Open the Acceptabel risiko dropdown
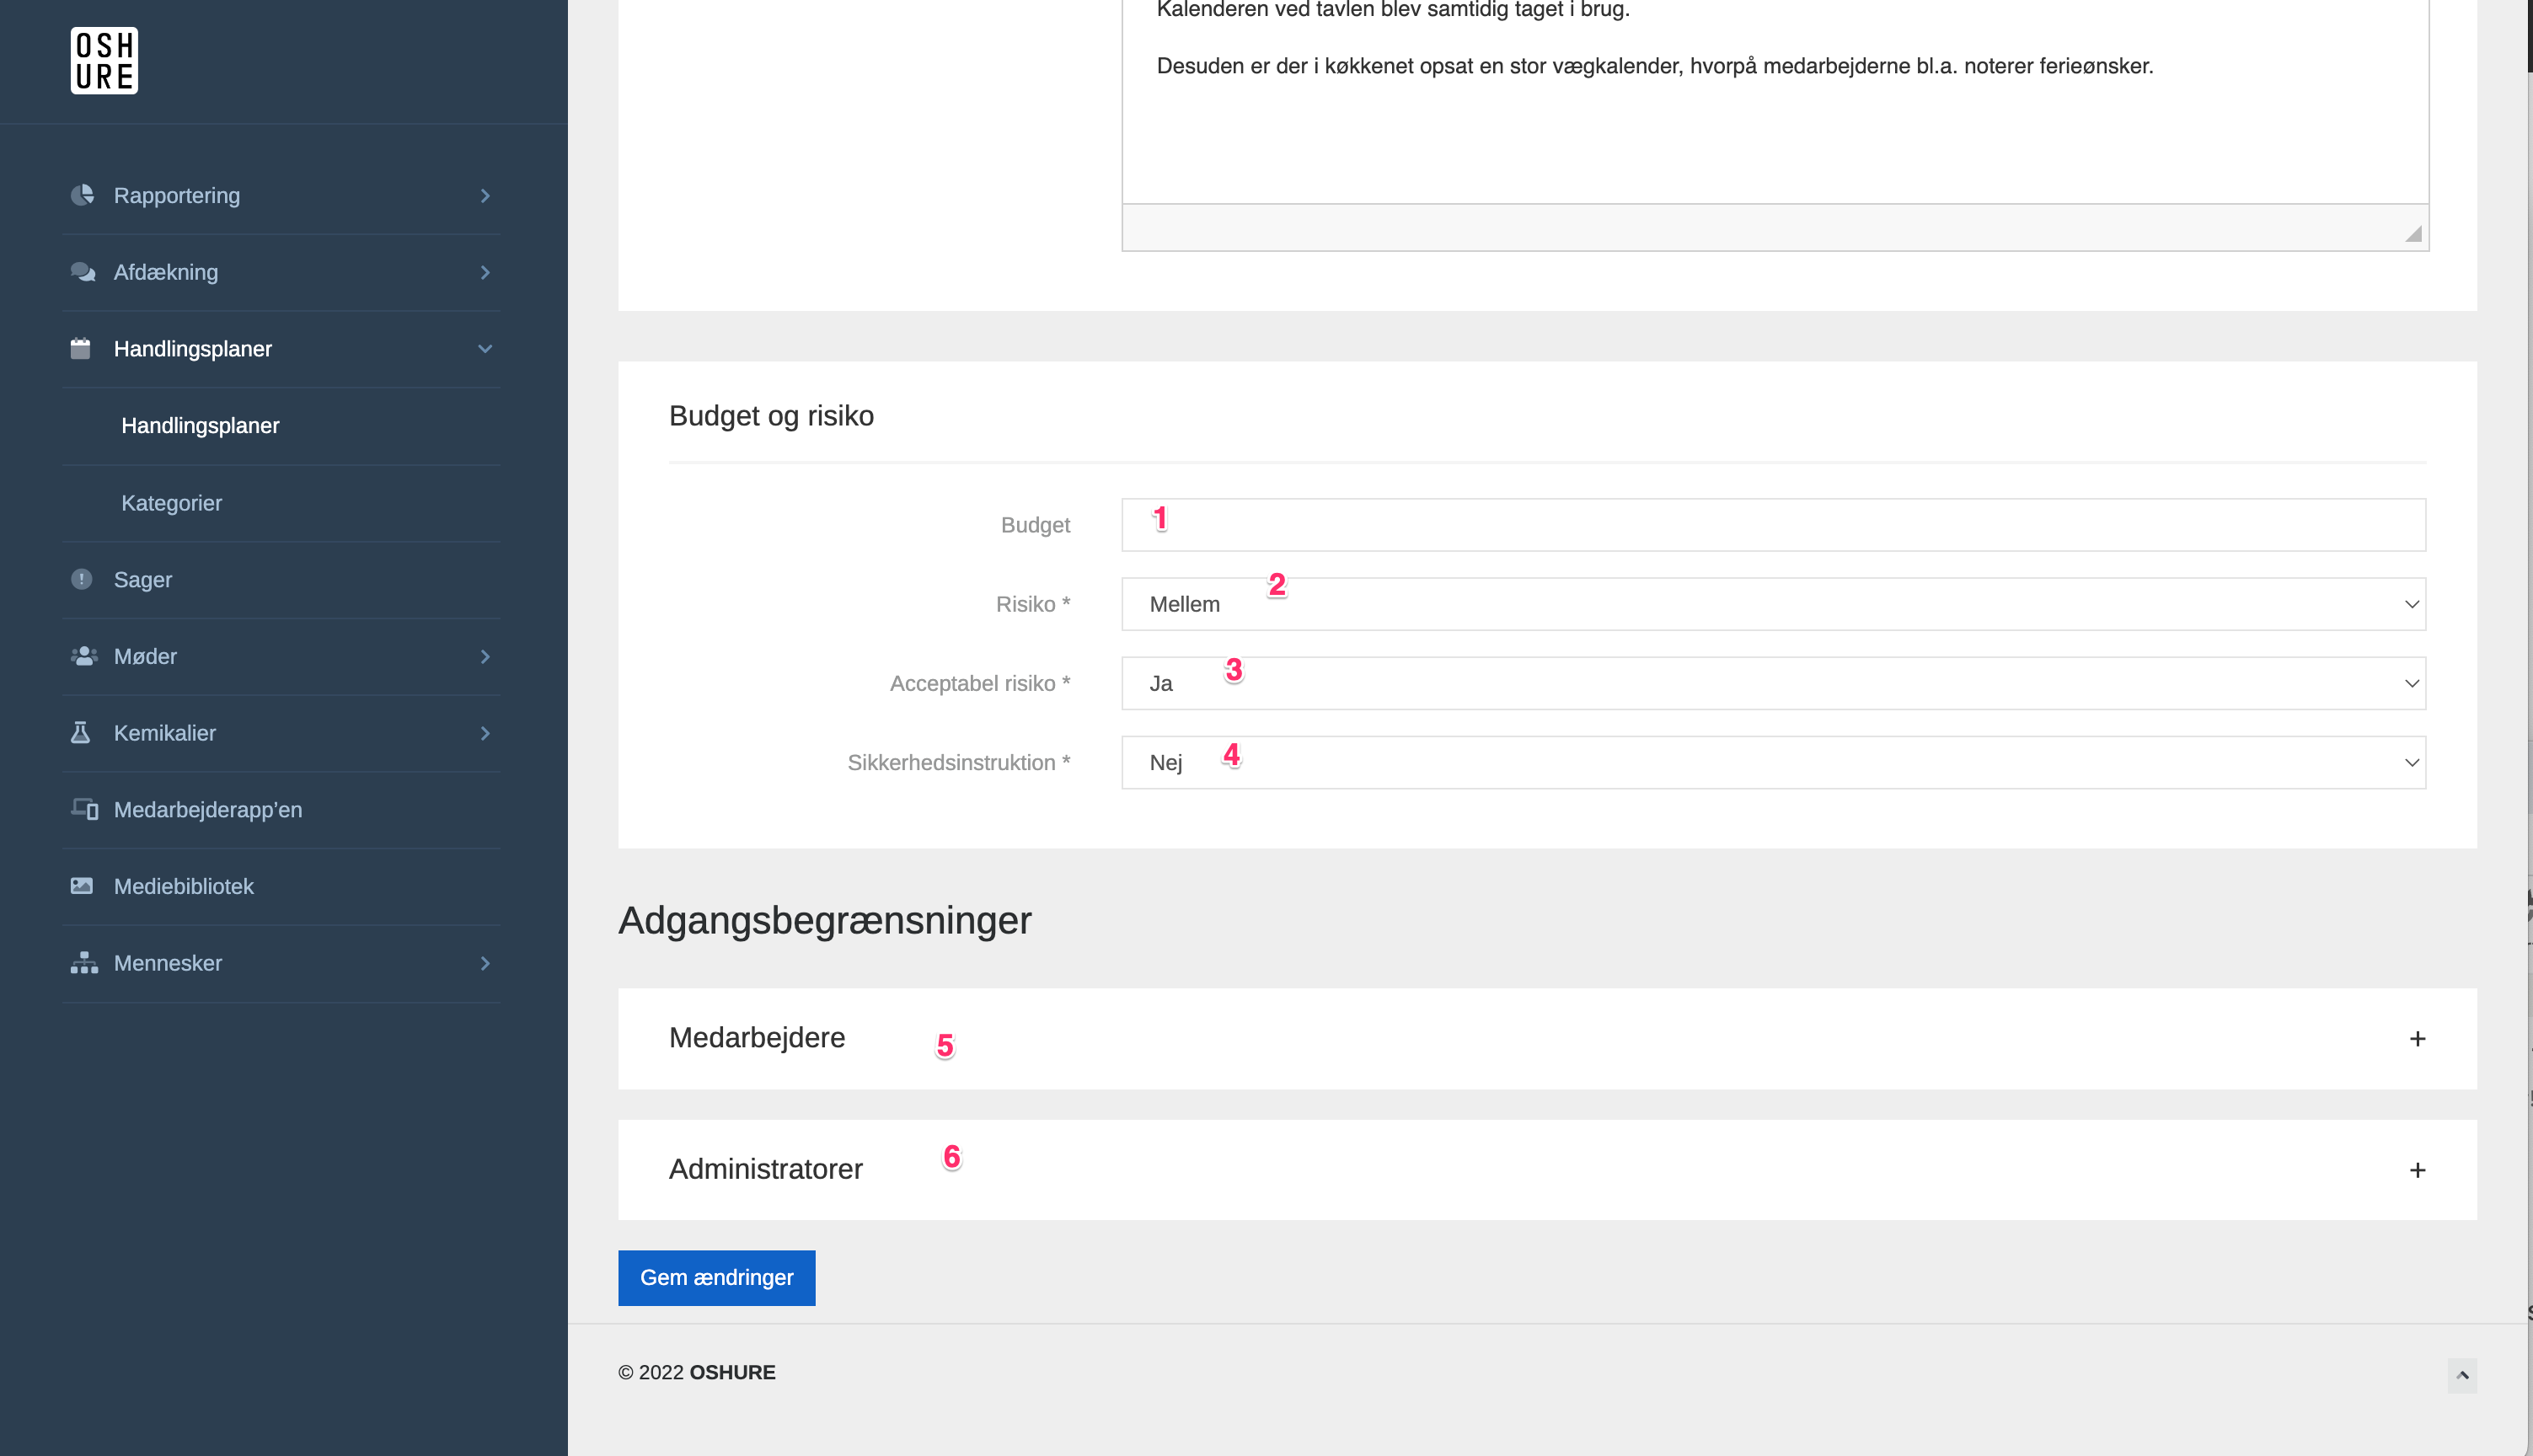 (1772, 683)
